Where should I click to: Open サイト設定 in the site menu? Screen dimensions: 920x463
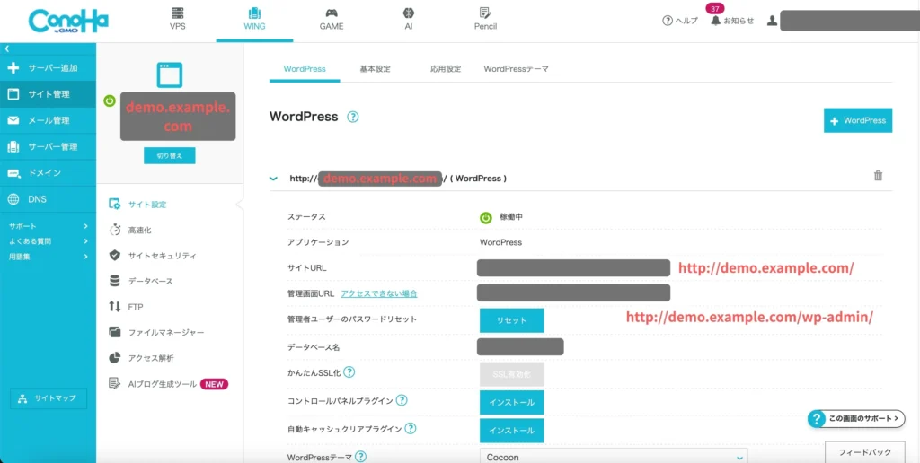click(x=138, y=205)
